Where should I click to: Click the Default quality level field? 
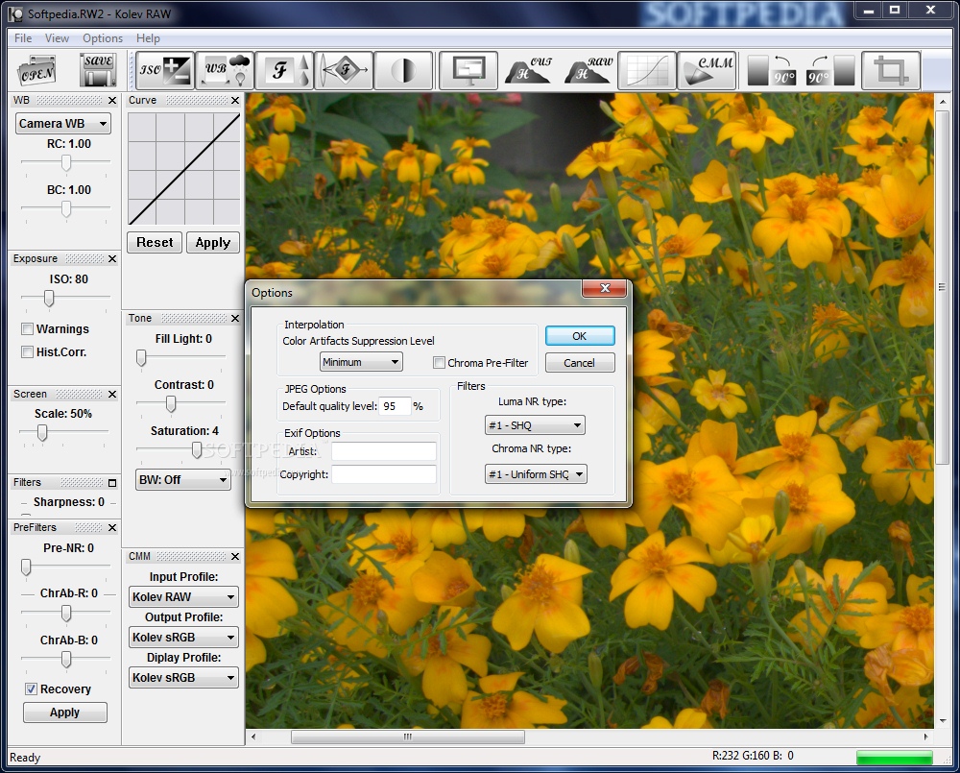(x=395, y=406)
